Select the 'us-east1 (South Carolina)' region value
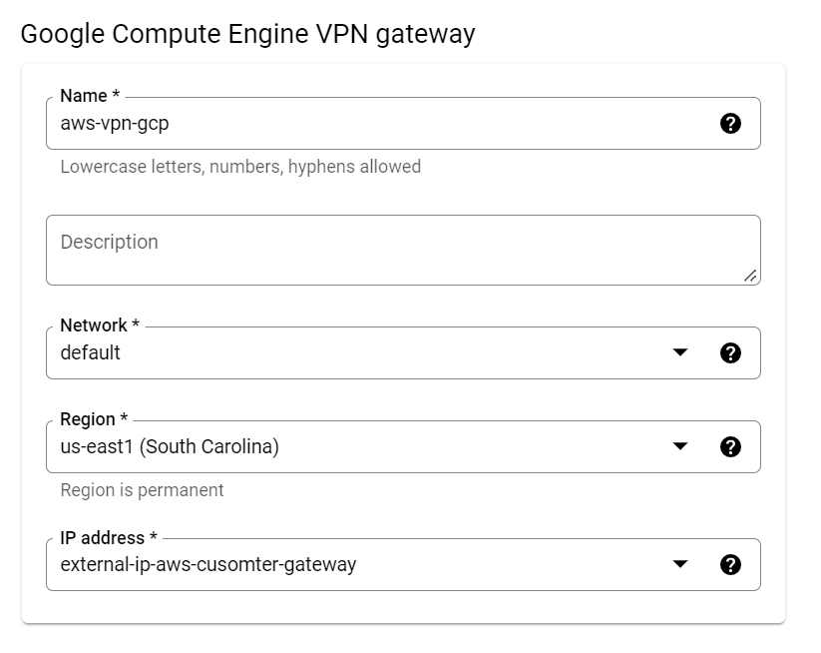Viewport: 821px width, 653px height. (x=170, y=446)
